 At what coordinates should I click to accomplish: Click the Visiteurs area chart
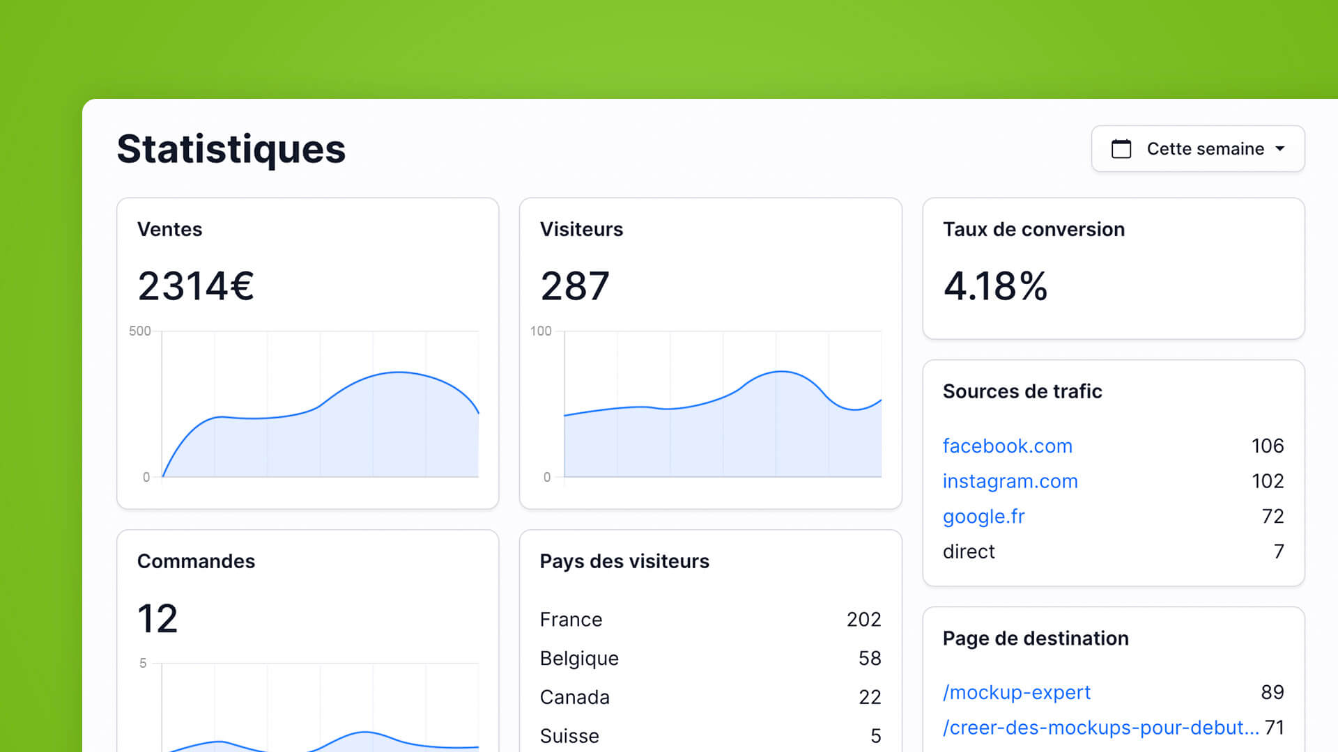tap(723, 405)
